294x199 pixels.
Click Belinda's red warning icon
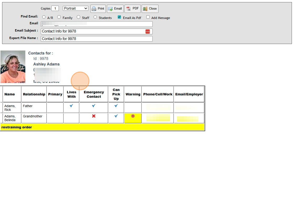click(x=133, y=116)
